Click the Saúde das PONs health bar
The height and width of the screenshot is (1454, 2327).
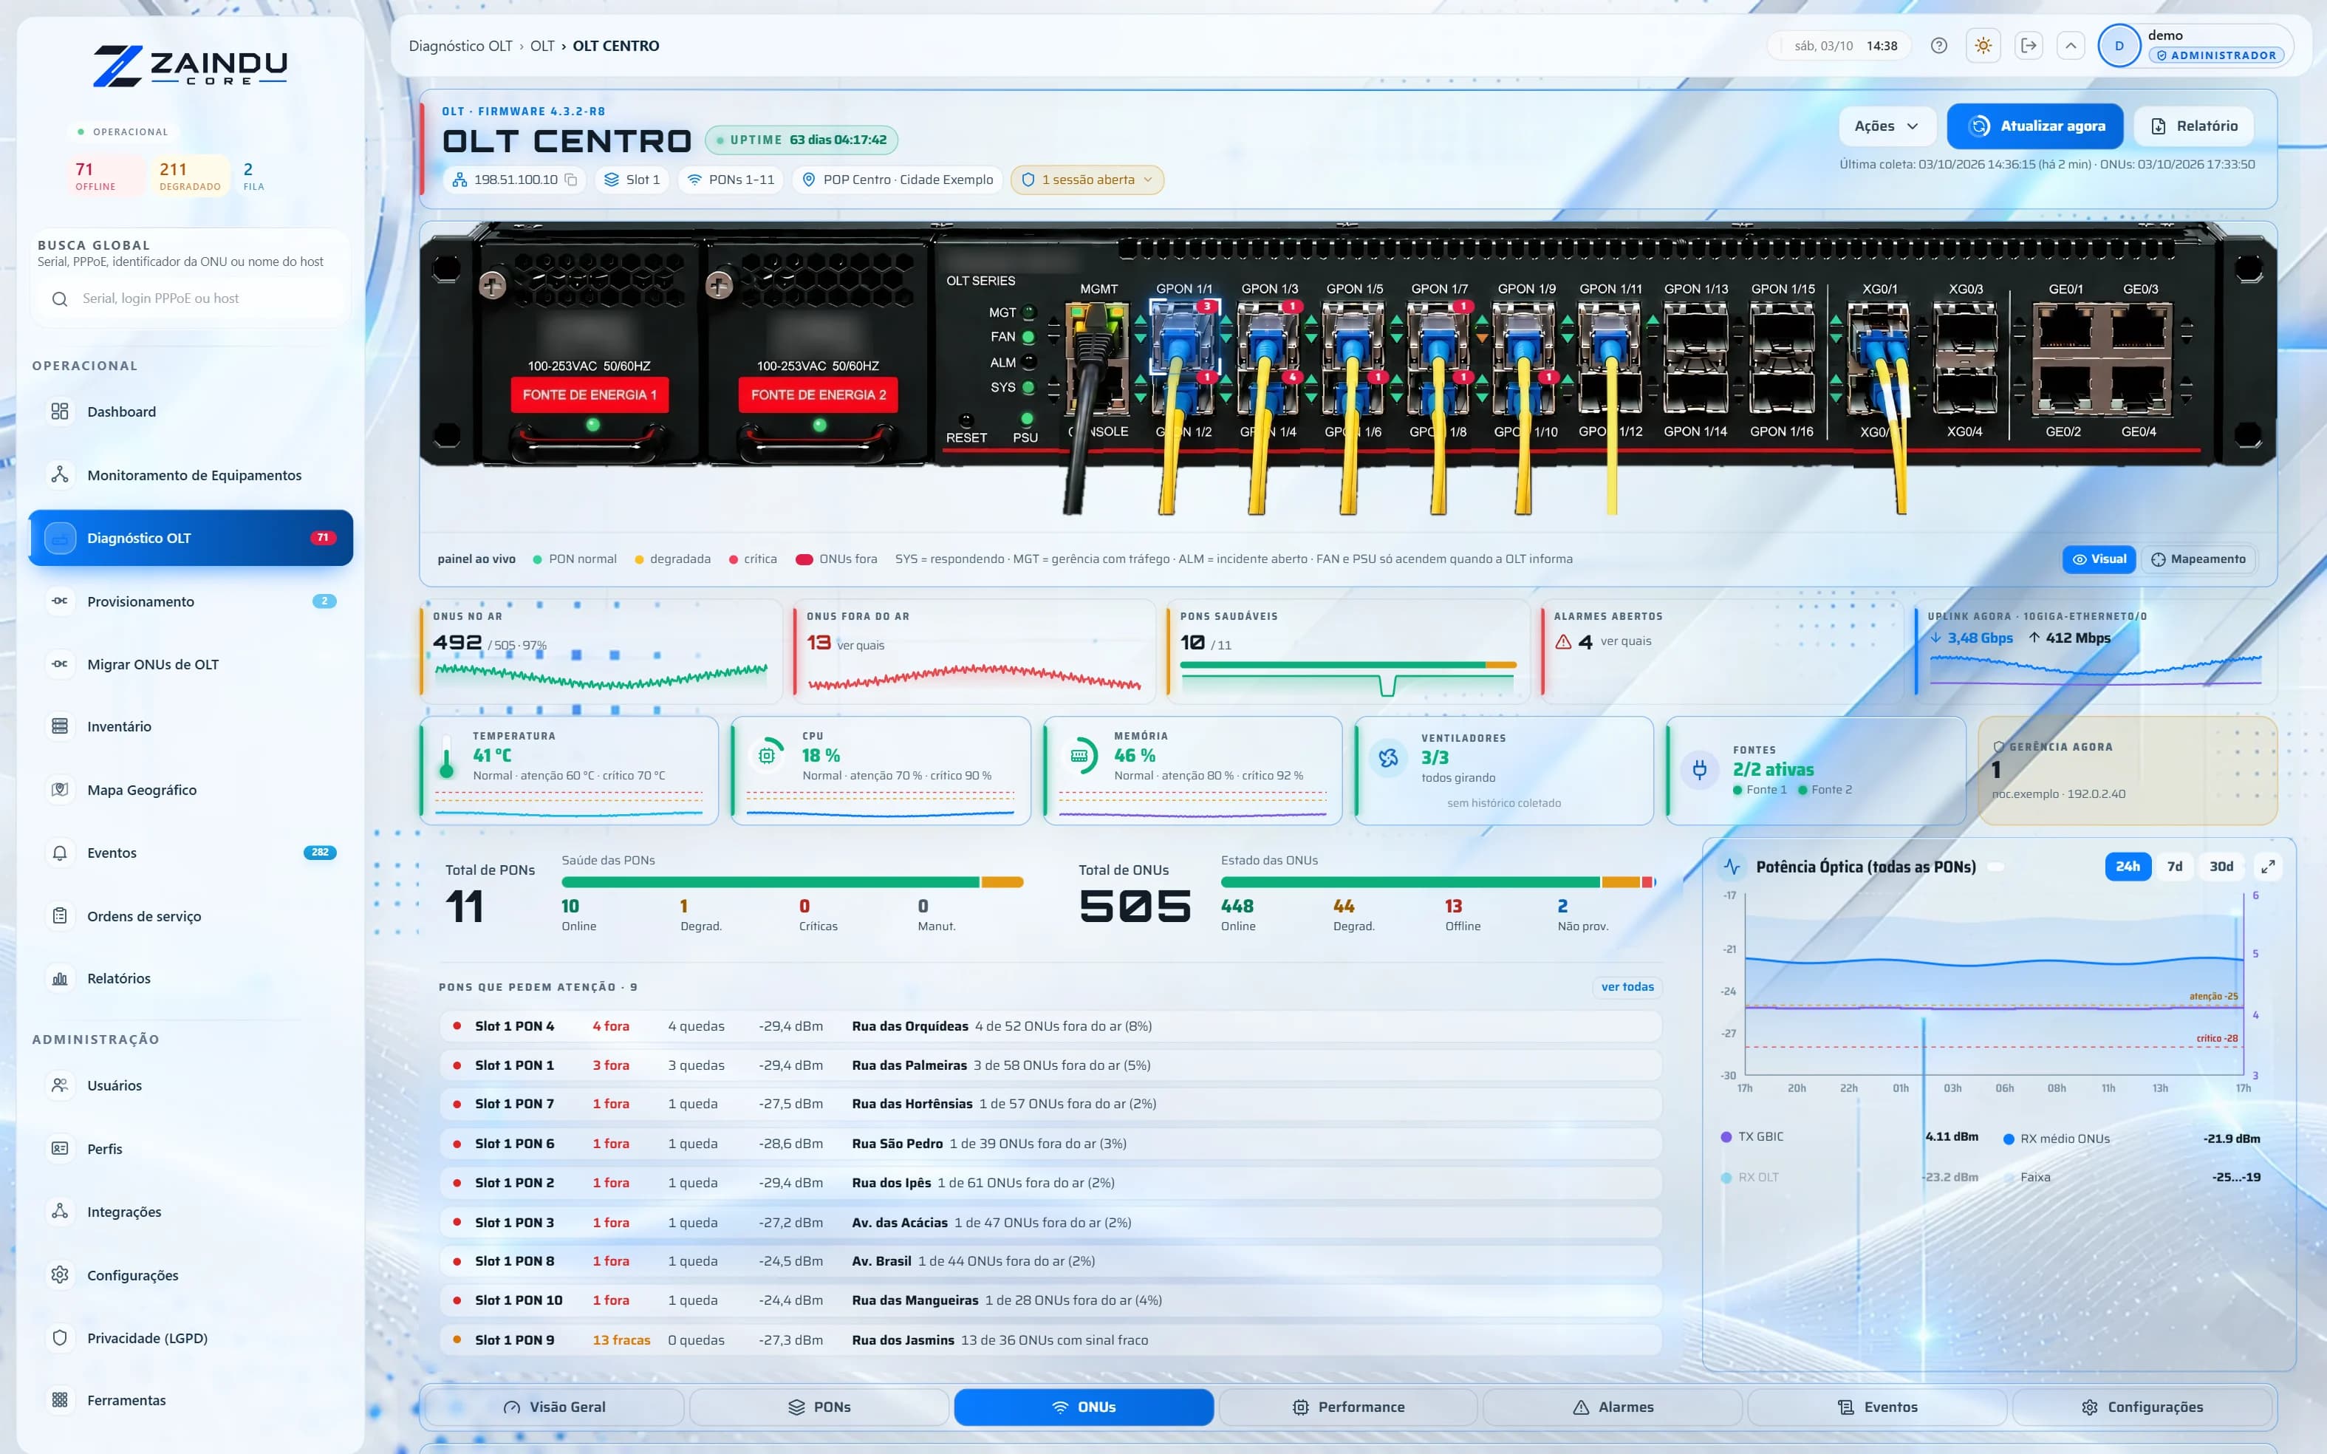click(793, 882)
